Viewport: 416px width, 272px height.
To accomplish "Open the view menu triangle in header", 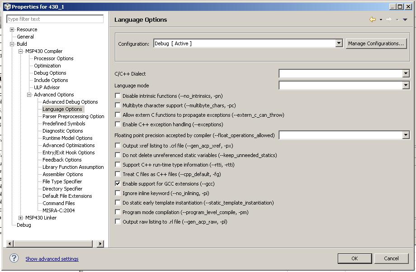I will click(405, 19).
